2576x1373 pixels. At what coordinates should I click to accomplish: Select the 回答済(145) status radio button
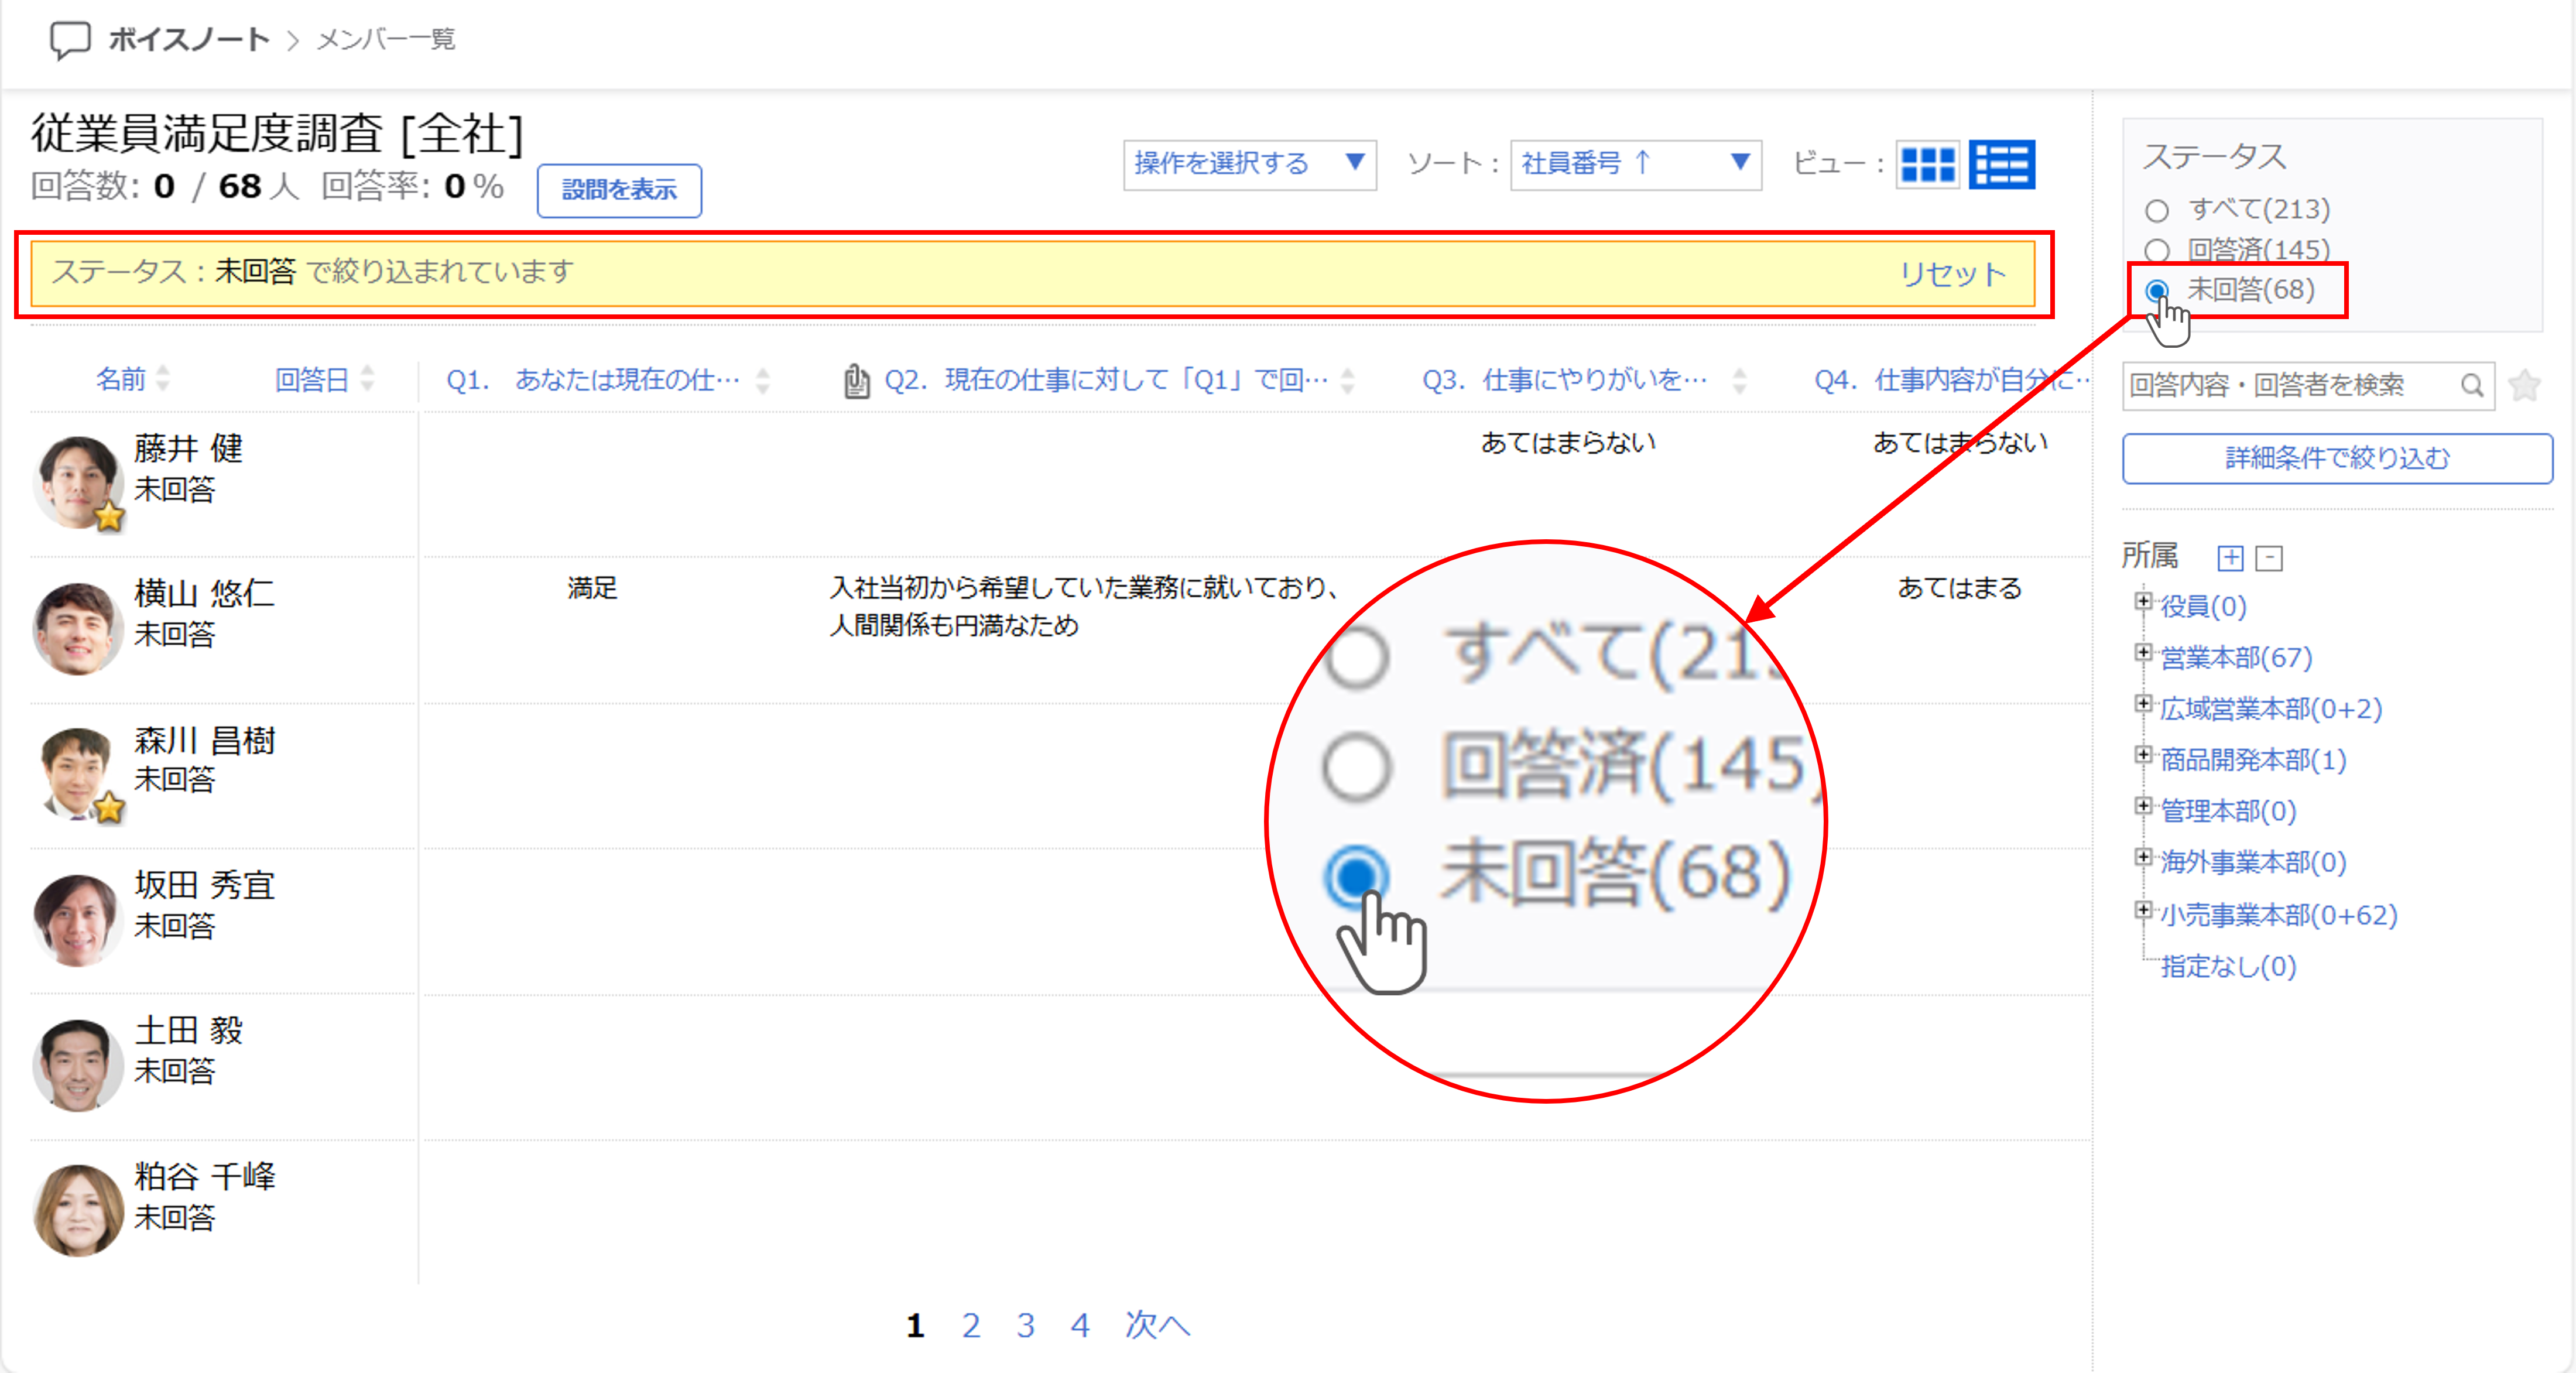coord(2157,250)
